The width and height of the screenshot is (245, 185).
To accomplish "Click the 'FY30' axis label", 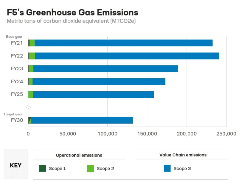I will (x=17, y=120).
